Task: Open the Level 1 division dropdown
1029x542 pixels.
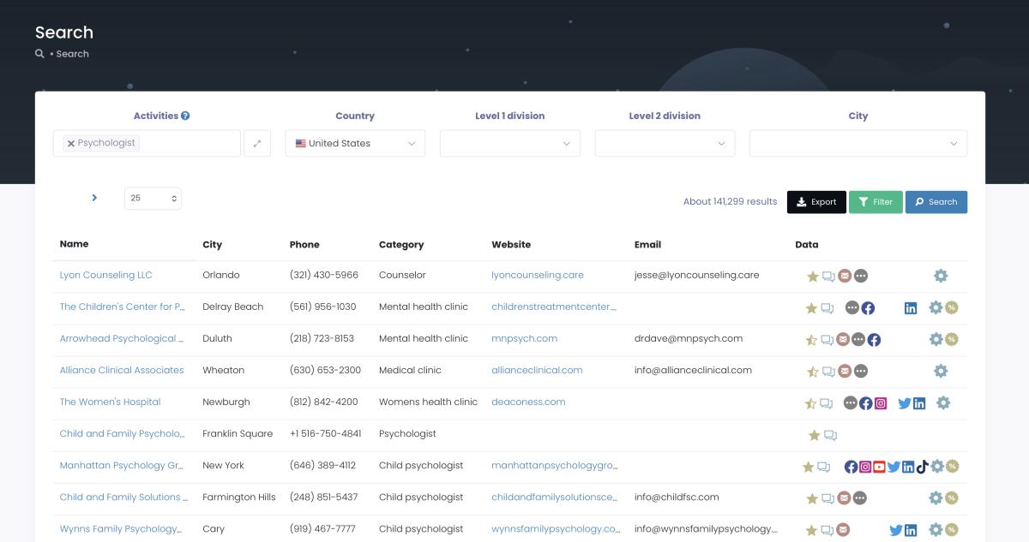Action: [509, 143]
